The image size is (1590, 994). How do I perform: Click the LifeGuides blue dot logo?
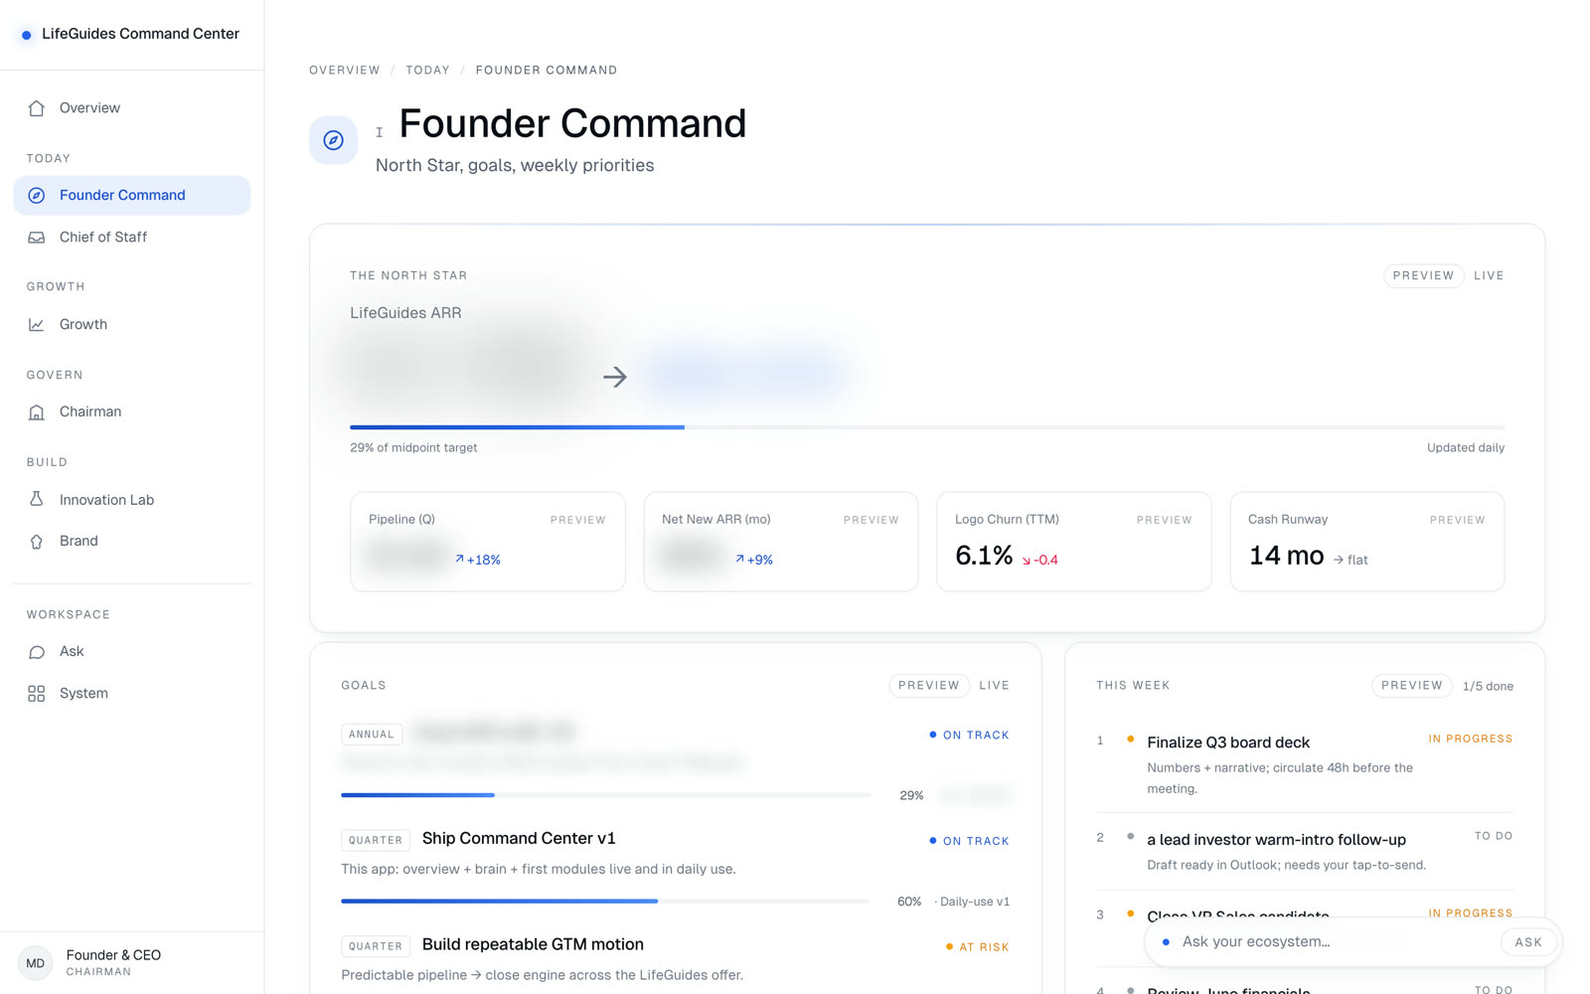click(27, 35)
